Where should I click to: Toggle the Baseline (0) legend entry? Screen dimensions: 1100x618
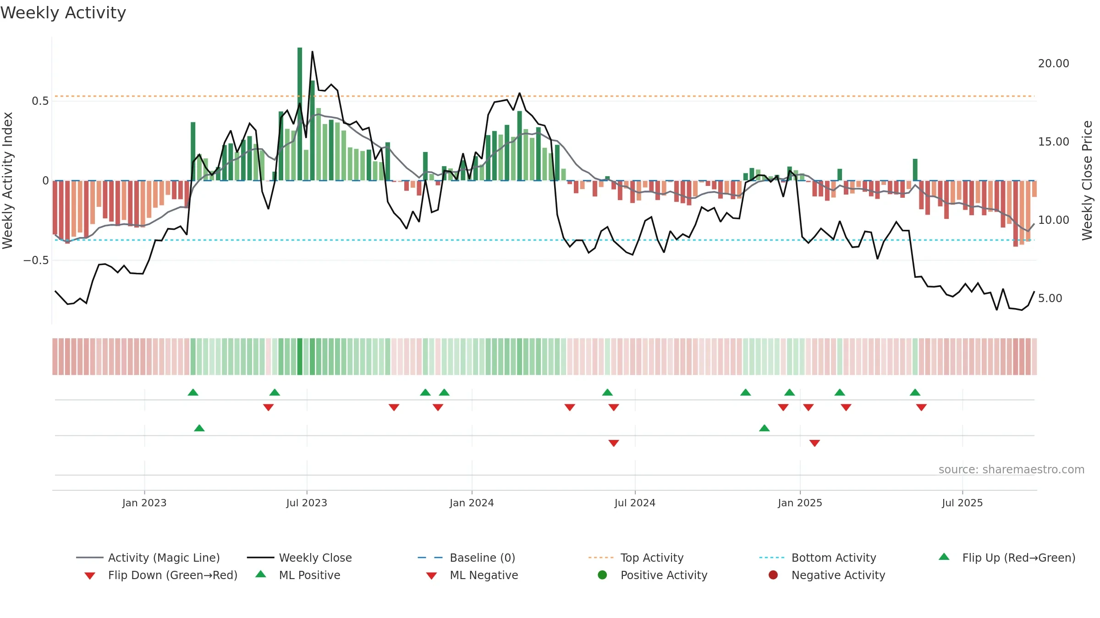[x=467, y=558]
